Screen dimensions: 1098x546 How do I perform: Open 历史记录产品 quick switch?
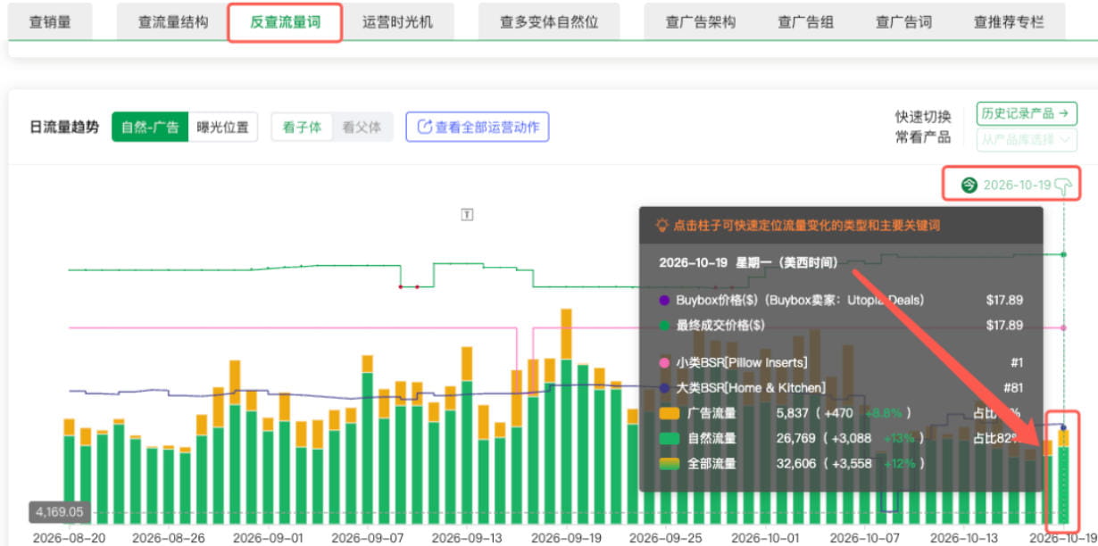pos(1027,113)
